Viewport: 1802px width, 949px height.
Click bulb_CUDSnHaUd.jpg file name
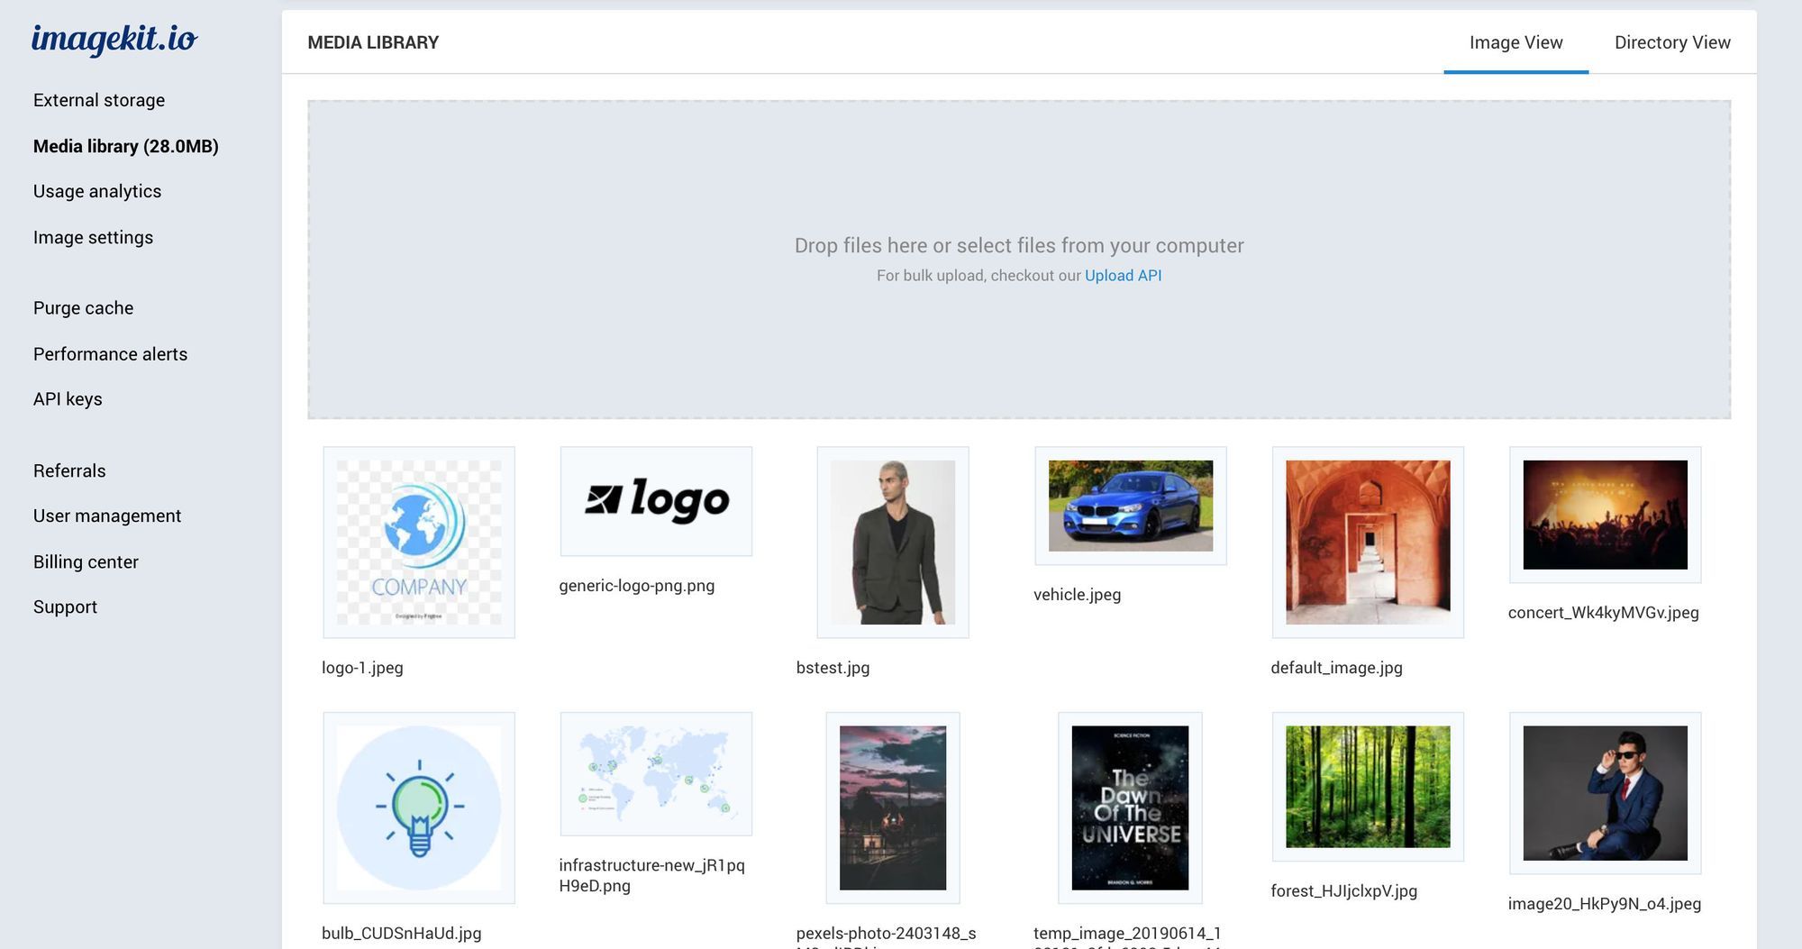pos(402,934)
